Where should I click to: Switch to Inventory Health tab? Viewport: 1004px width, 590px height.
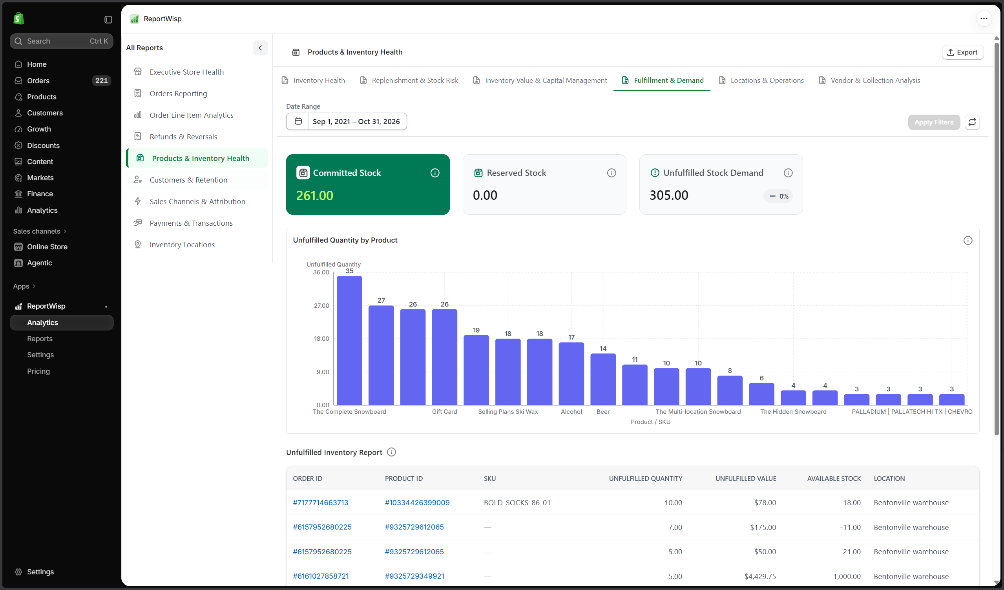(313, 80)
